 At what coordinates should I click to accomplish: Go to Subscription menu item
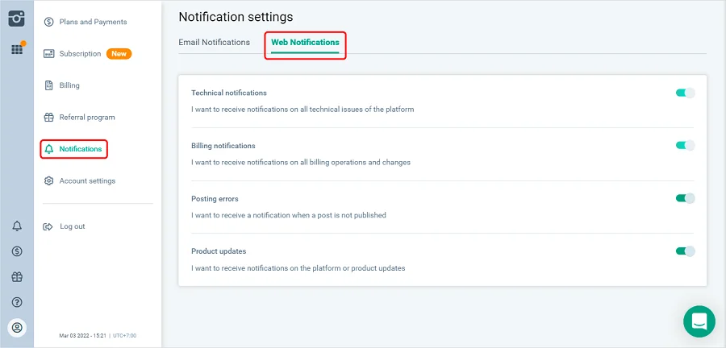pyautogui.click(x=80, y=54)
